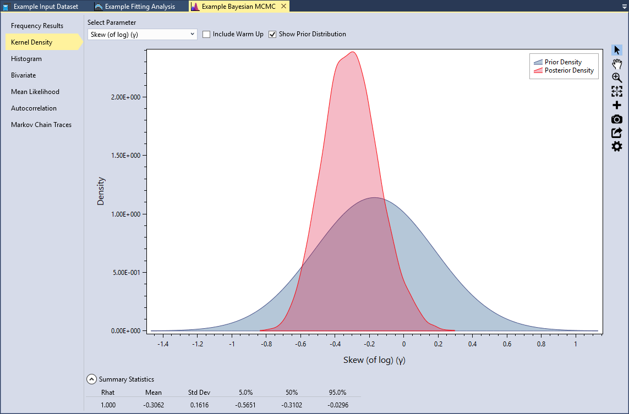Click the fit-to-view icon
Image resolution: width=629 pixels, height=414 pixels.
pyautogui.click(x=616, y=92)
